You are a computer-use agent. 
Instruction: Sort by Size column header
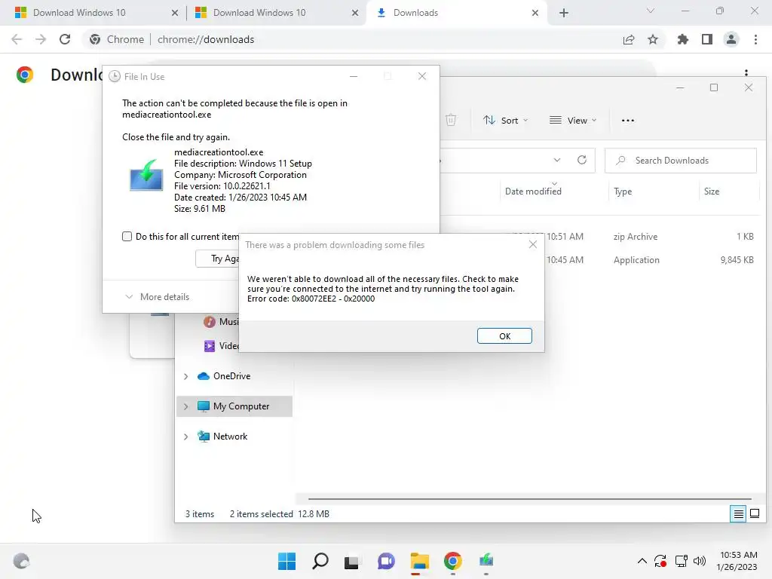(x=712, y=191)
